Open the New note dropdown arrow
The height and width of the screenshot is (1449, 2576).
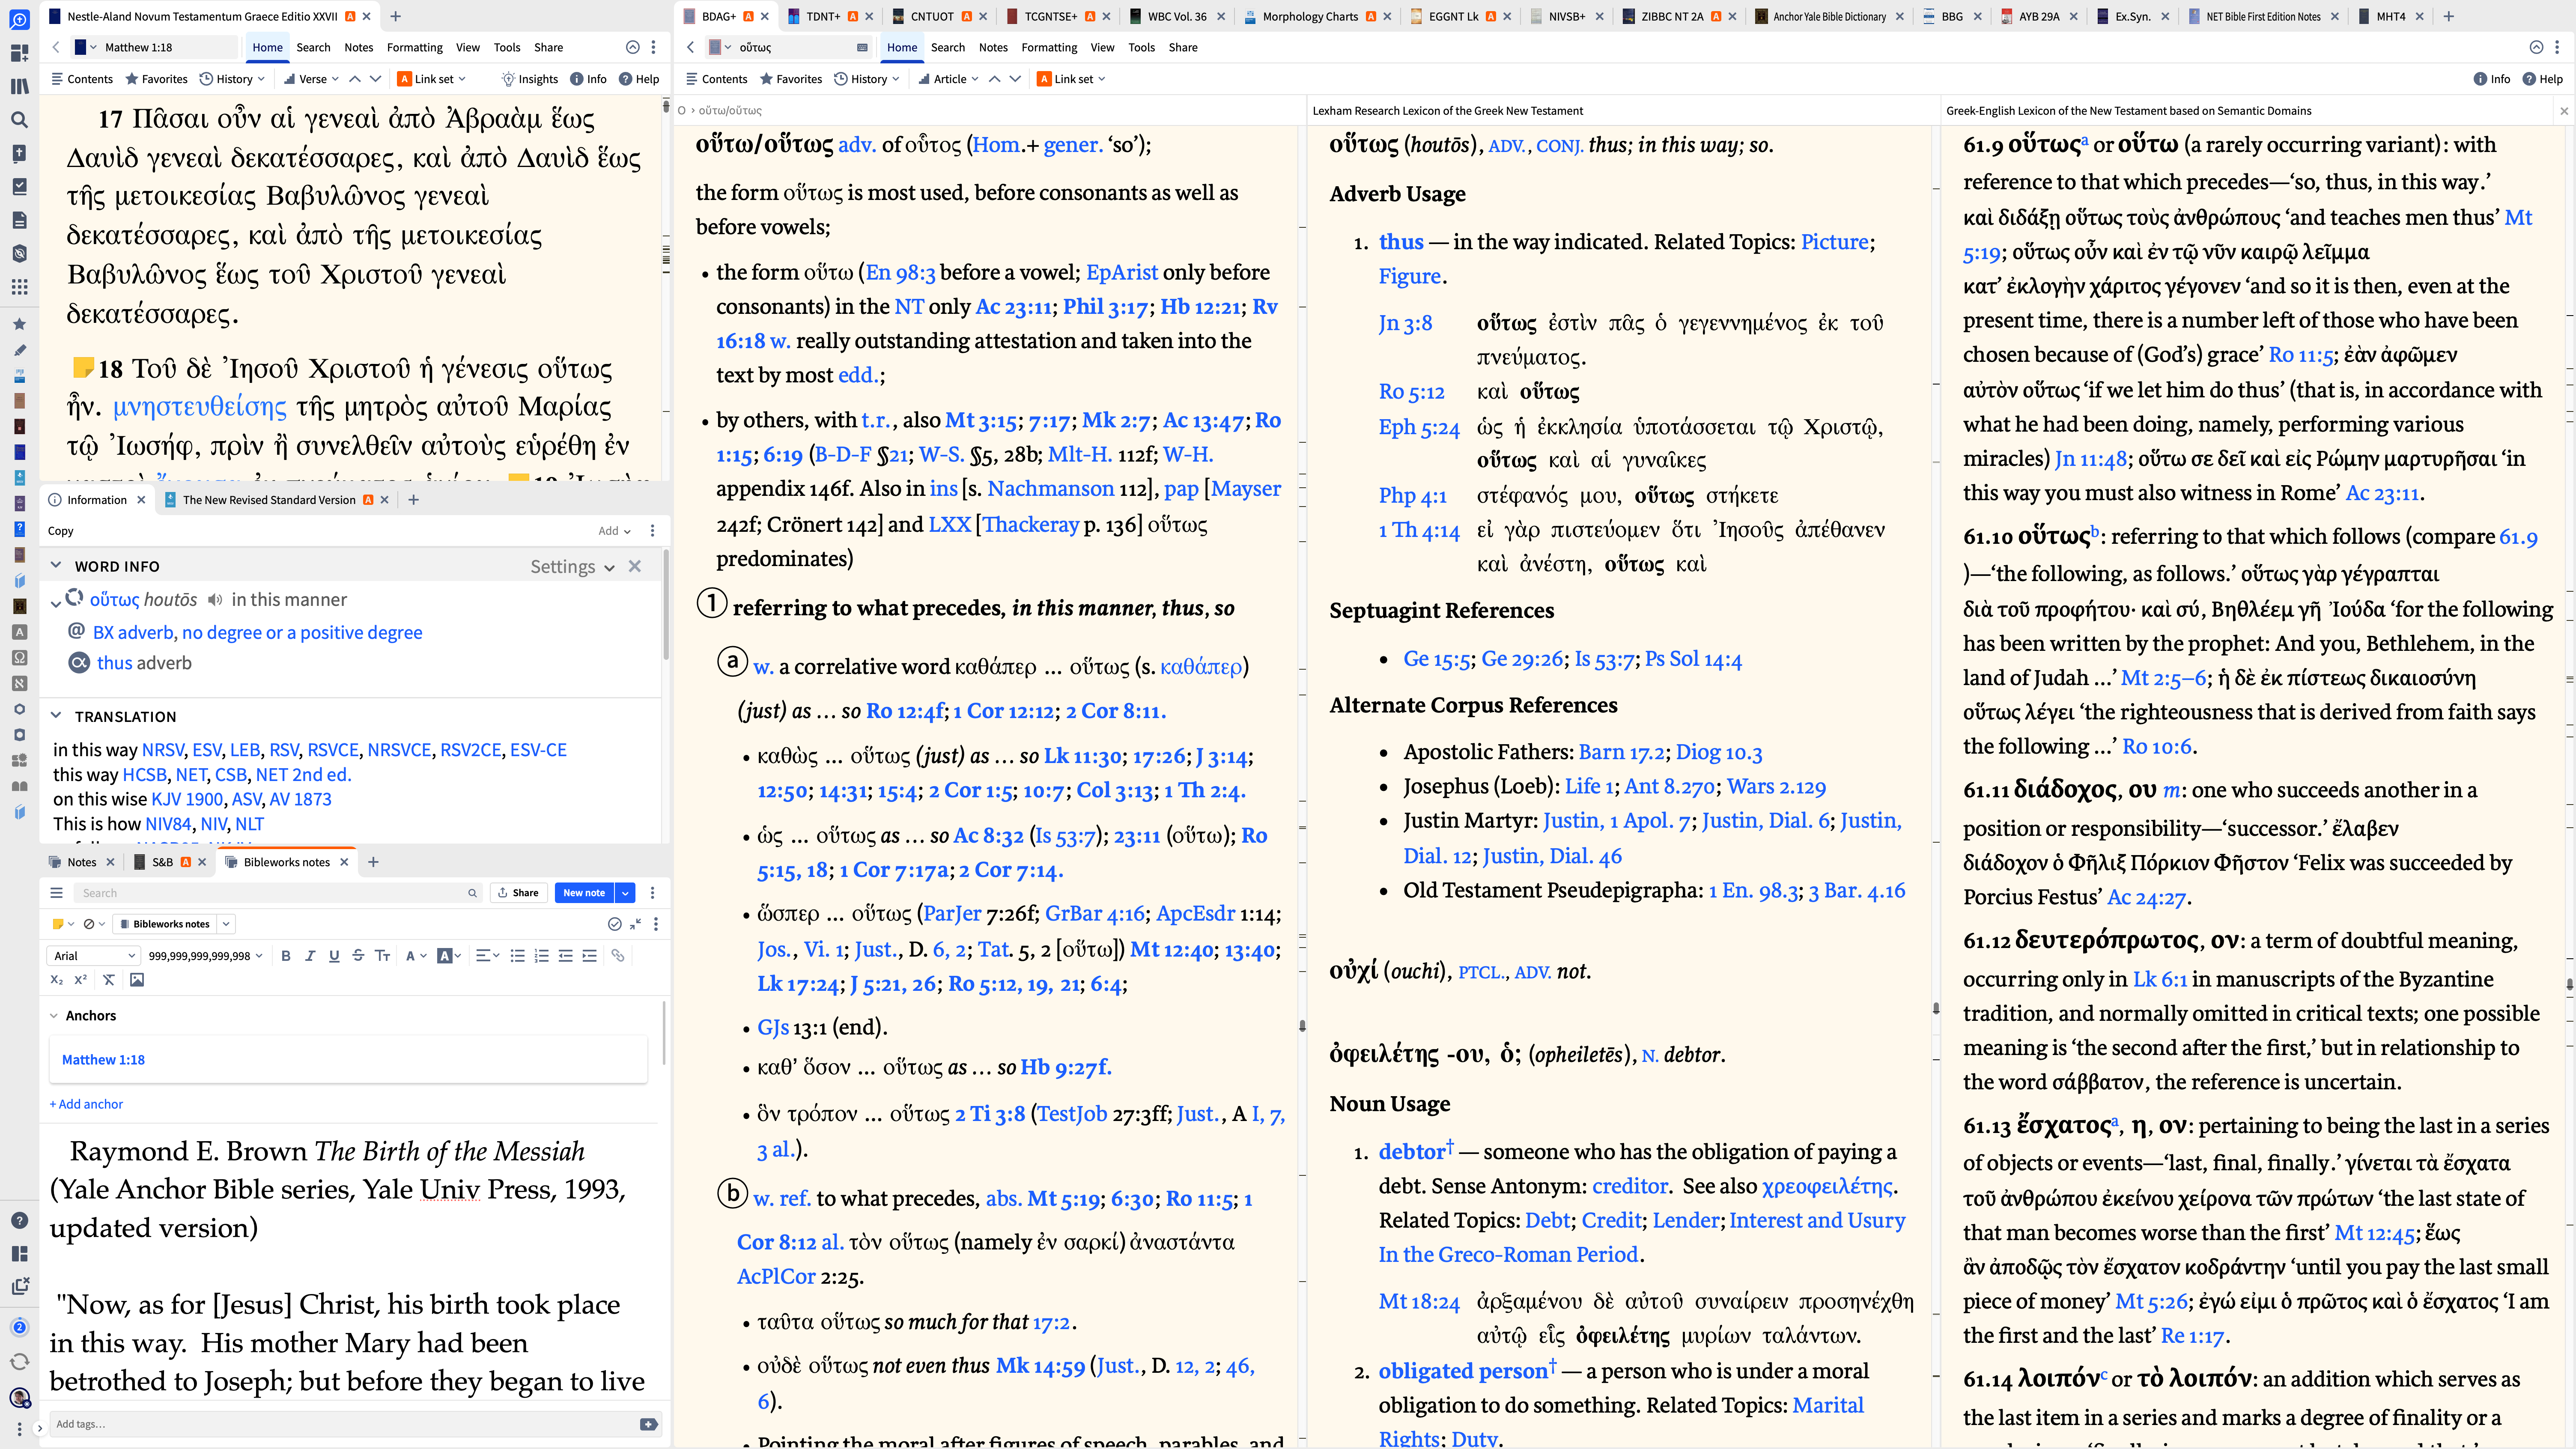point(625,893)
